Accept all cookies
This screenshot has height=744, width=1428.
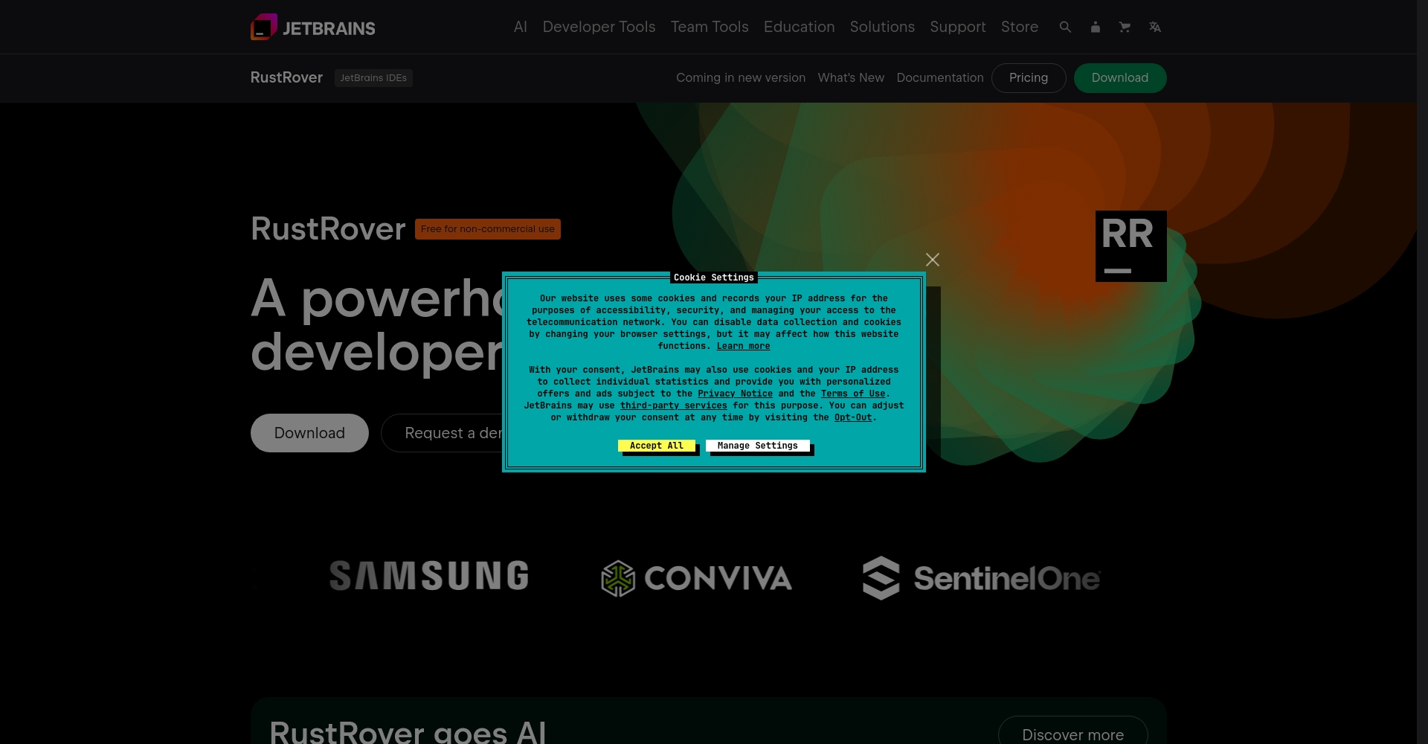657,446
